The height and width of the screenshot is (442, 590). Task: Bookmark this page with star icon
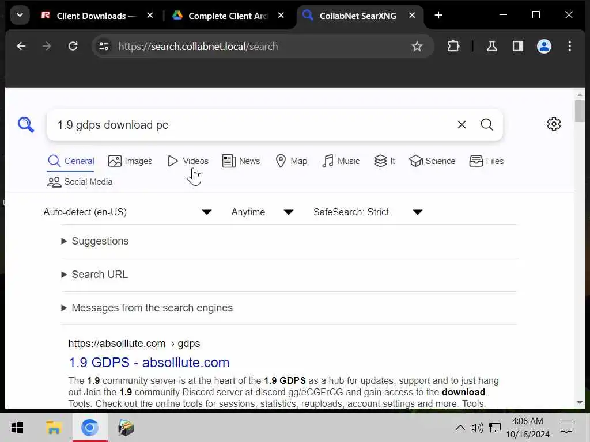[417, 46]
